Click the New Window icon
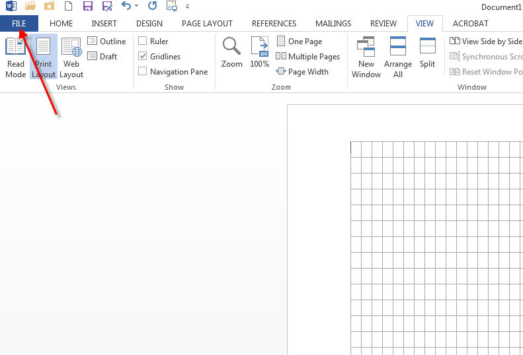 pos(366,57)
